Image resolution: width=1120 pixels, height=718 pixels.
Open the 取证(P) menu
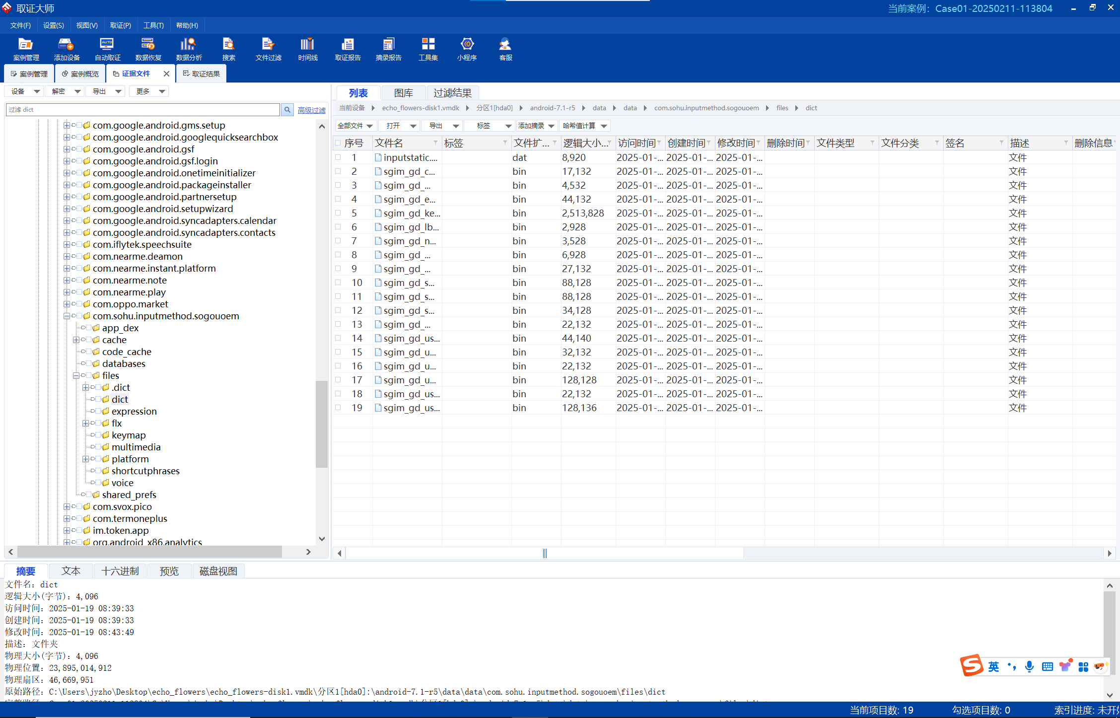[x=121, y=25]
